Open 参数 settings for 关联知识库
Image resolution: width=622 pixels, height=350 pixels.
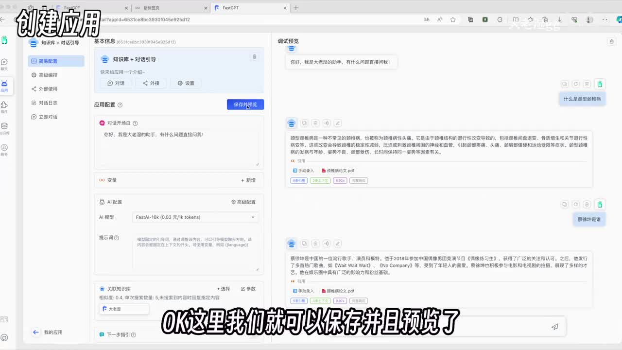click(x=248, y=289)
